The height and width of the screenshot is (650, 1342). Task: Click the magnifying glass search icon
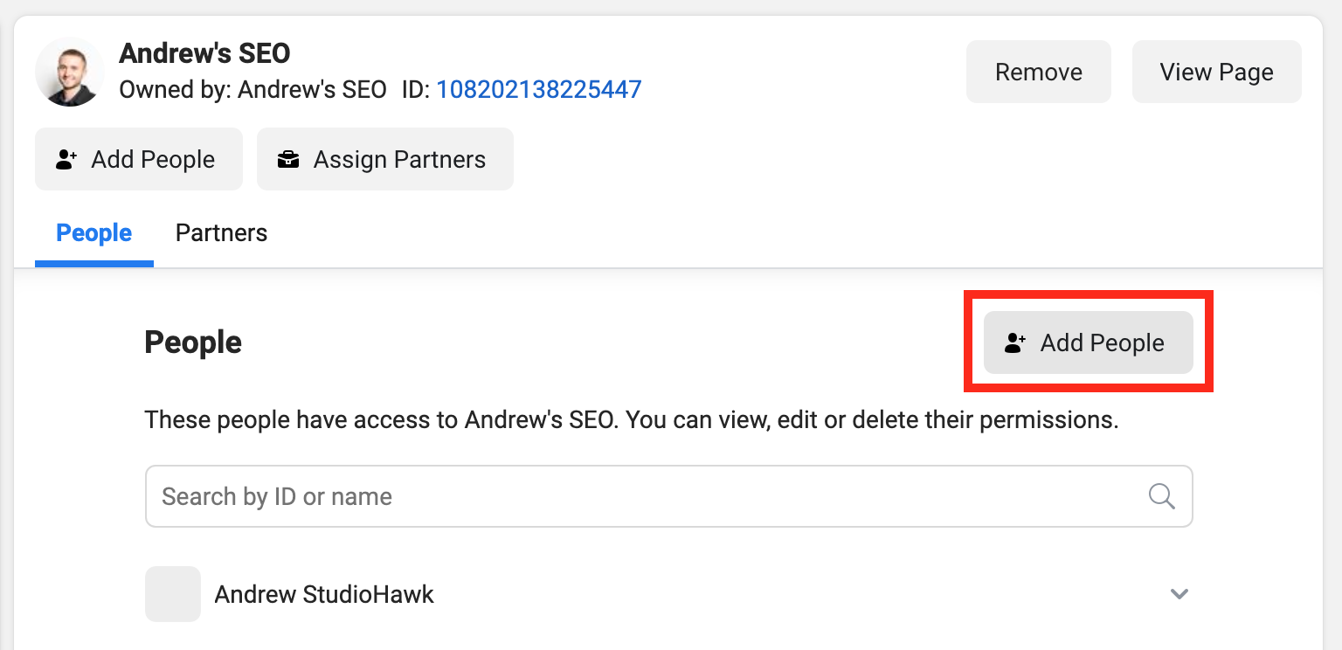click(x=1161, y=496)
